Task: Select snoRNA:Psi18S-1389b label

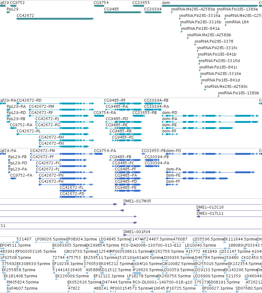Action: [x=239, y=93]
